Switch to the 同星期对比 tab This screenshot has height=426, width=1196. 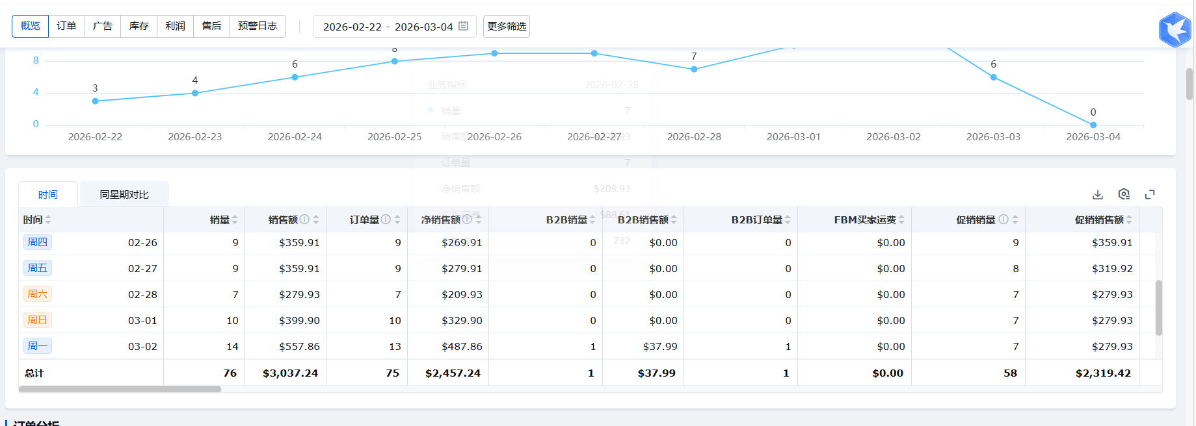(124, 195)
